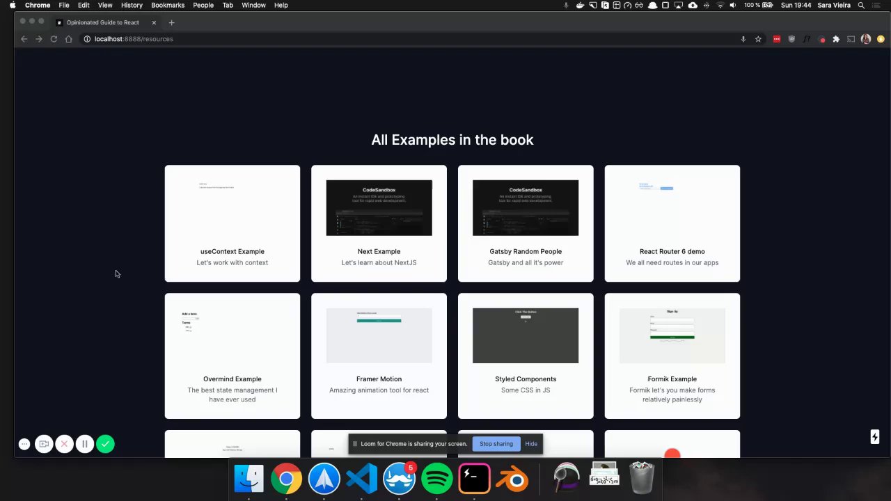Open the Window menu
The width and height of the screenshot is (891, 501).
[x=253, y=5]
